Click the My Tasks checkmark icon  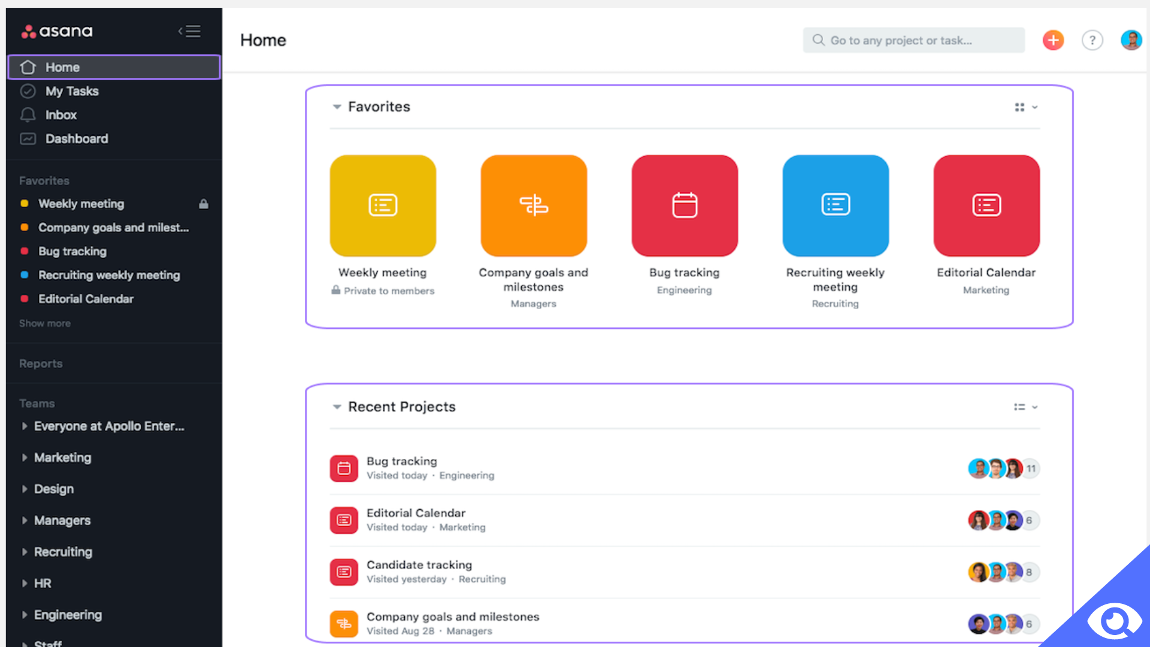point(28,91)
